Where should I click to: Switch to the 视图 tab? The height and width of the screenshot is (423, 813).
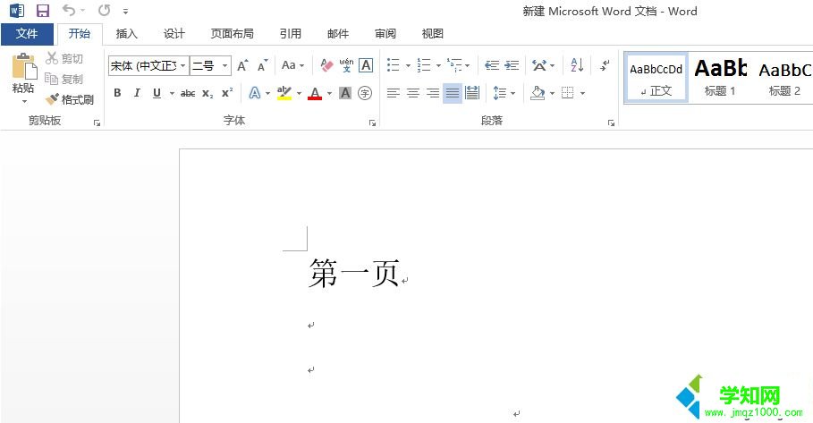coord(432,34)
